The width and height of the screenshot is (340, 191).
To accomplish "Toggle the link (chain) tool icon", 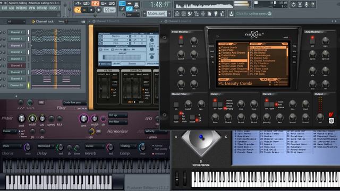I will tap(129, 9).
